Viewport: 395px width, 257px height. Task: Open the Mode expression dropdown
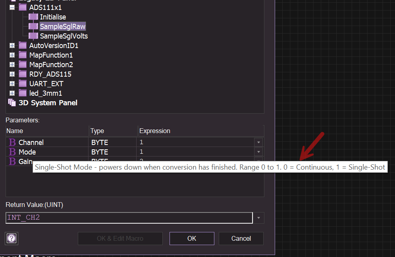pyautogui.click(x=258, y=152)
